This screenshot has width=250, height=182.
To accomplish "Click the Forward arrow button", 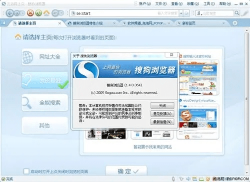I will [x=17, y=13].
